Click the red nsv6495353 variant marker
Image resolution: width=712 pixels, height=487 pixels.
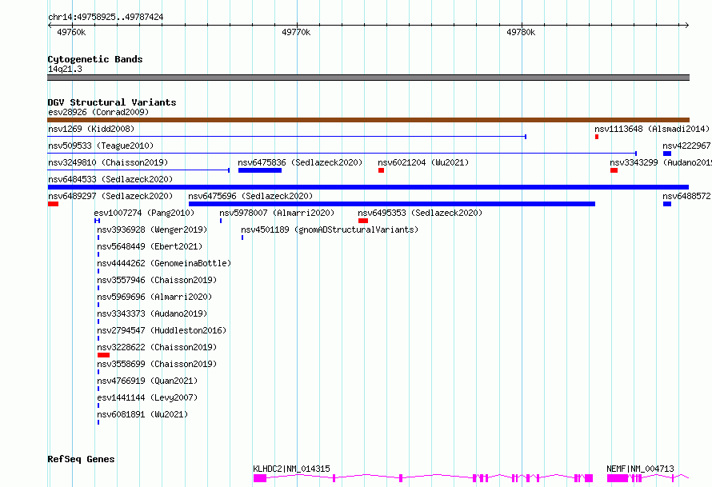pos(363,221)
